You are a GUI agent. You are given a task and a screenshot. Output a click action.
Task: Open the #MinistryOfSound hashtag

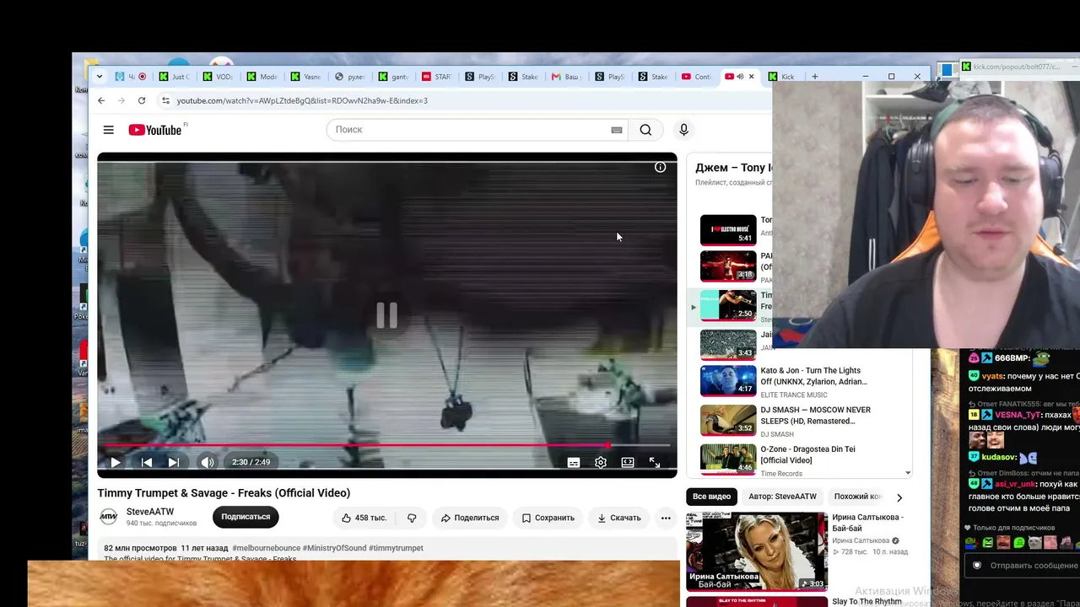tap(334, 548)
